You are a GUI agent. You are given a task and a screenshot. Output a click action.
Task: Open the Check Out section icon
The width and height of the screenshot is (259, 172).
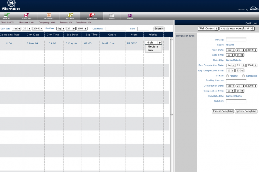[27, 16]
